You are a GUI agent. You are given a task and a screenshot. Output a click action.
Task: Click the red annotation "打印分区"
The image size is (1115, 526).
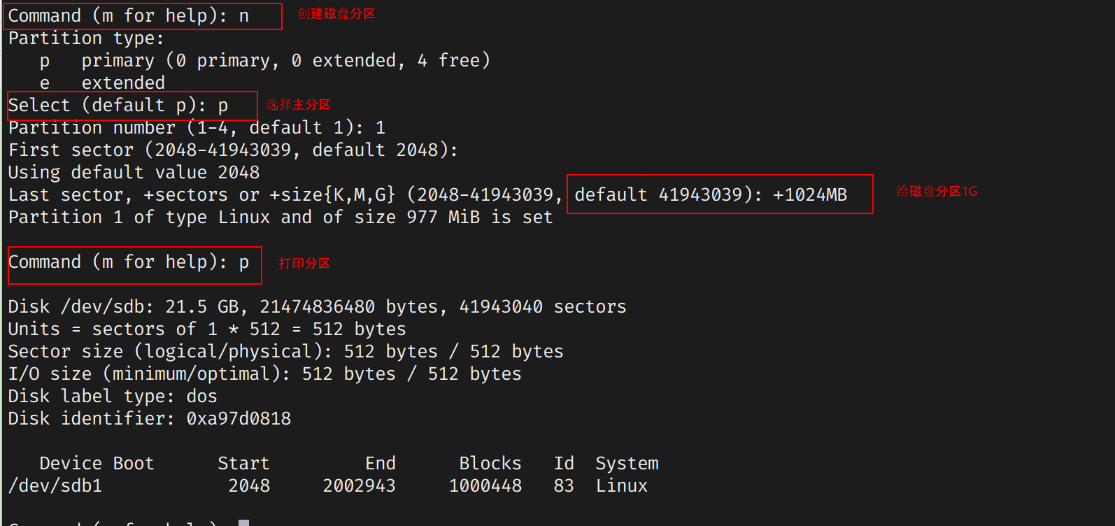point(304,264)
